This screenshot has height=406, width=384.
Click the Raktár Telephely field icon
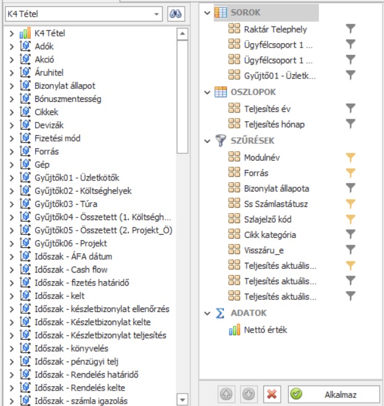tap(234, 28)
